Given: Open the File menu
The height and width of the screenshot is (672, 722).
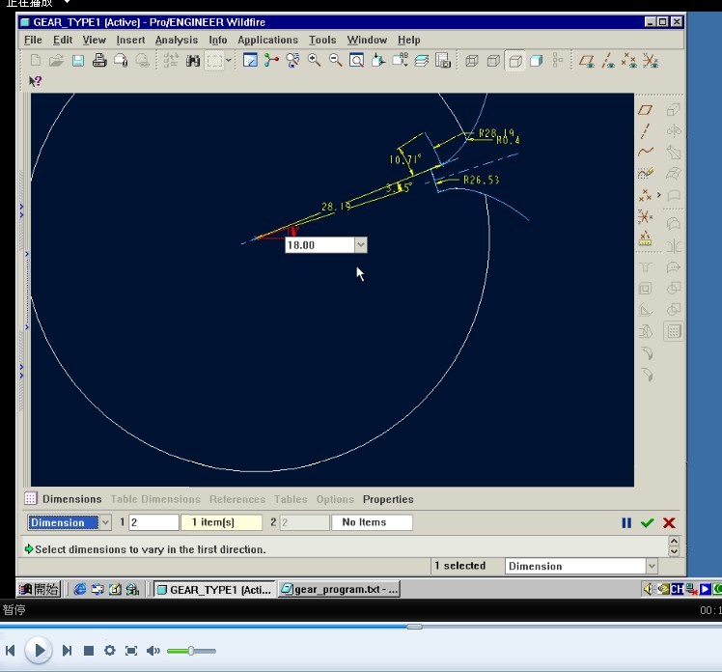Looking at the screenshot, I should tap(33, 41).
